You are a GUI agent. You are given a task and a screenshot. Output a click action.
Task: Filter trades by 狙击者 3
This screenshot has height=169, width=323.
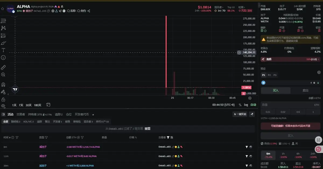pos(88,122)
